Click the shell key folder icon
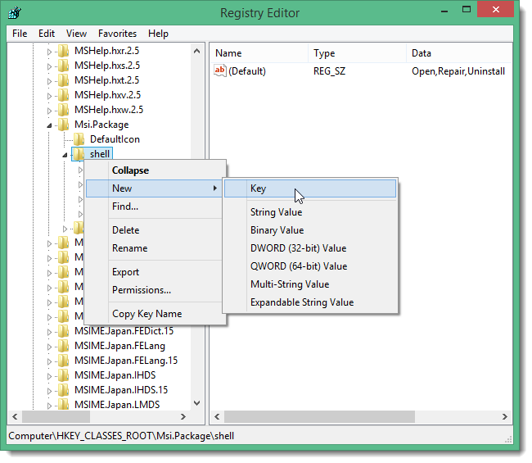 (79, 154)
